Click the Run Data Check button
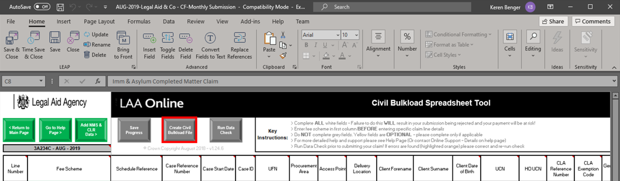This screenshot has height=181, width=620. [x=226, y=130]
